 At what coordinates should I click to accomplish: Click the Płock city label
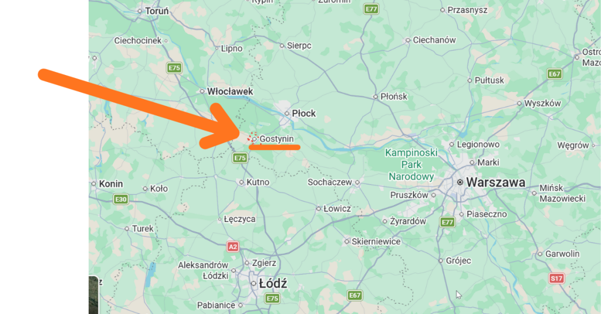click(304, 114)
